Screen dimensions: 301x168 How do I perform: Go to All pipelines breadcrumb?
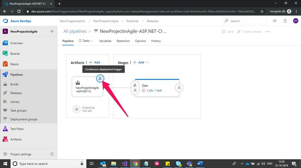[x=75, y=31]
